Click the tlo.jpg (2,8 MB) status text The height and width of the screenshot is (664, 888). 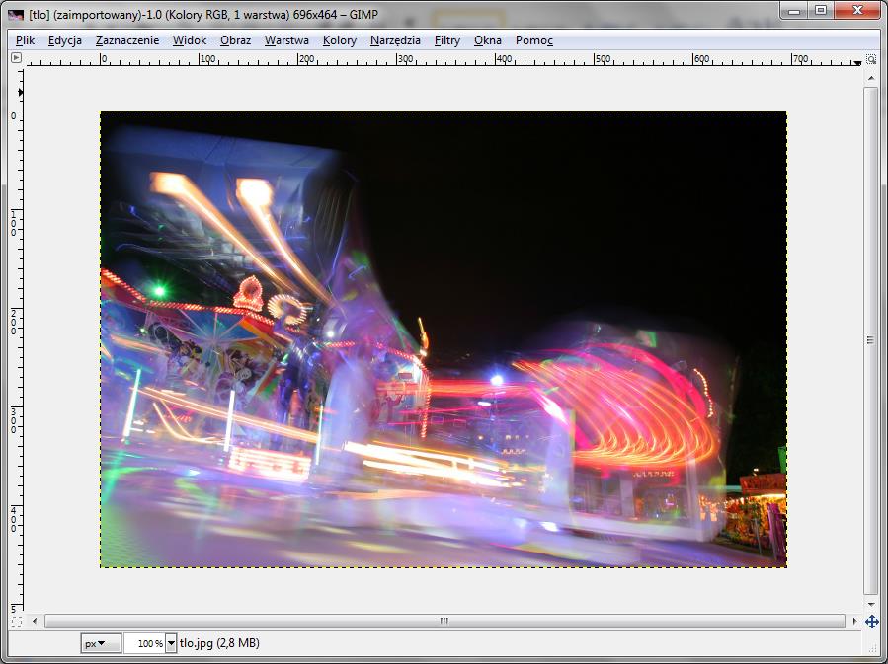point(219,643)
